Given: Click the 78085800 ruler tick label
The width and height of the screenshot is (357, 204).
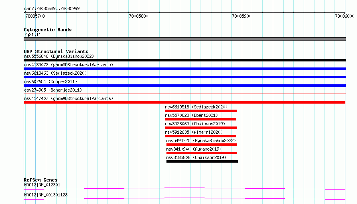Looking at the screenshot, I should (138, 16).
